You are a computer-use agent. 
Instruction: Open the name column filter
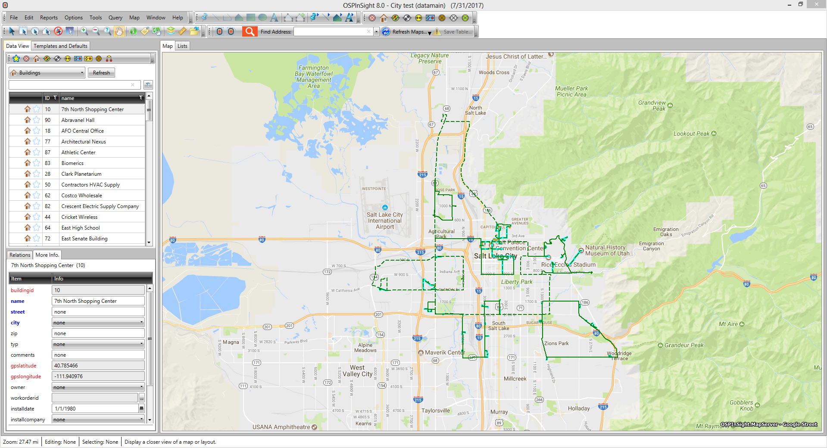140,98
